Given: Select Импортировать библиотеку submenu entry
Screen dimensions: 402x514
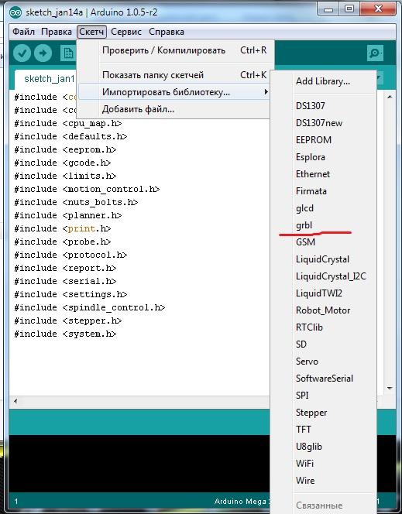Looking at the screenshot, I should click(175, 92).
